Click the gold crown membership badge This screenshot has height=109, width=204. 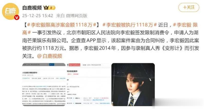coord(46,8)
